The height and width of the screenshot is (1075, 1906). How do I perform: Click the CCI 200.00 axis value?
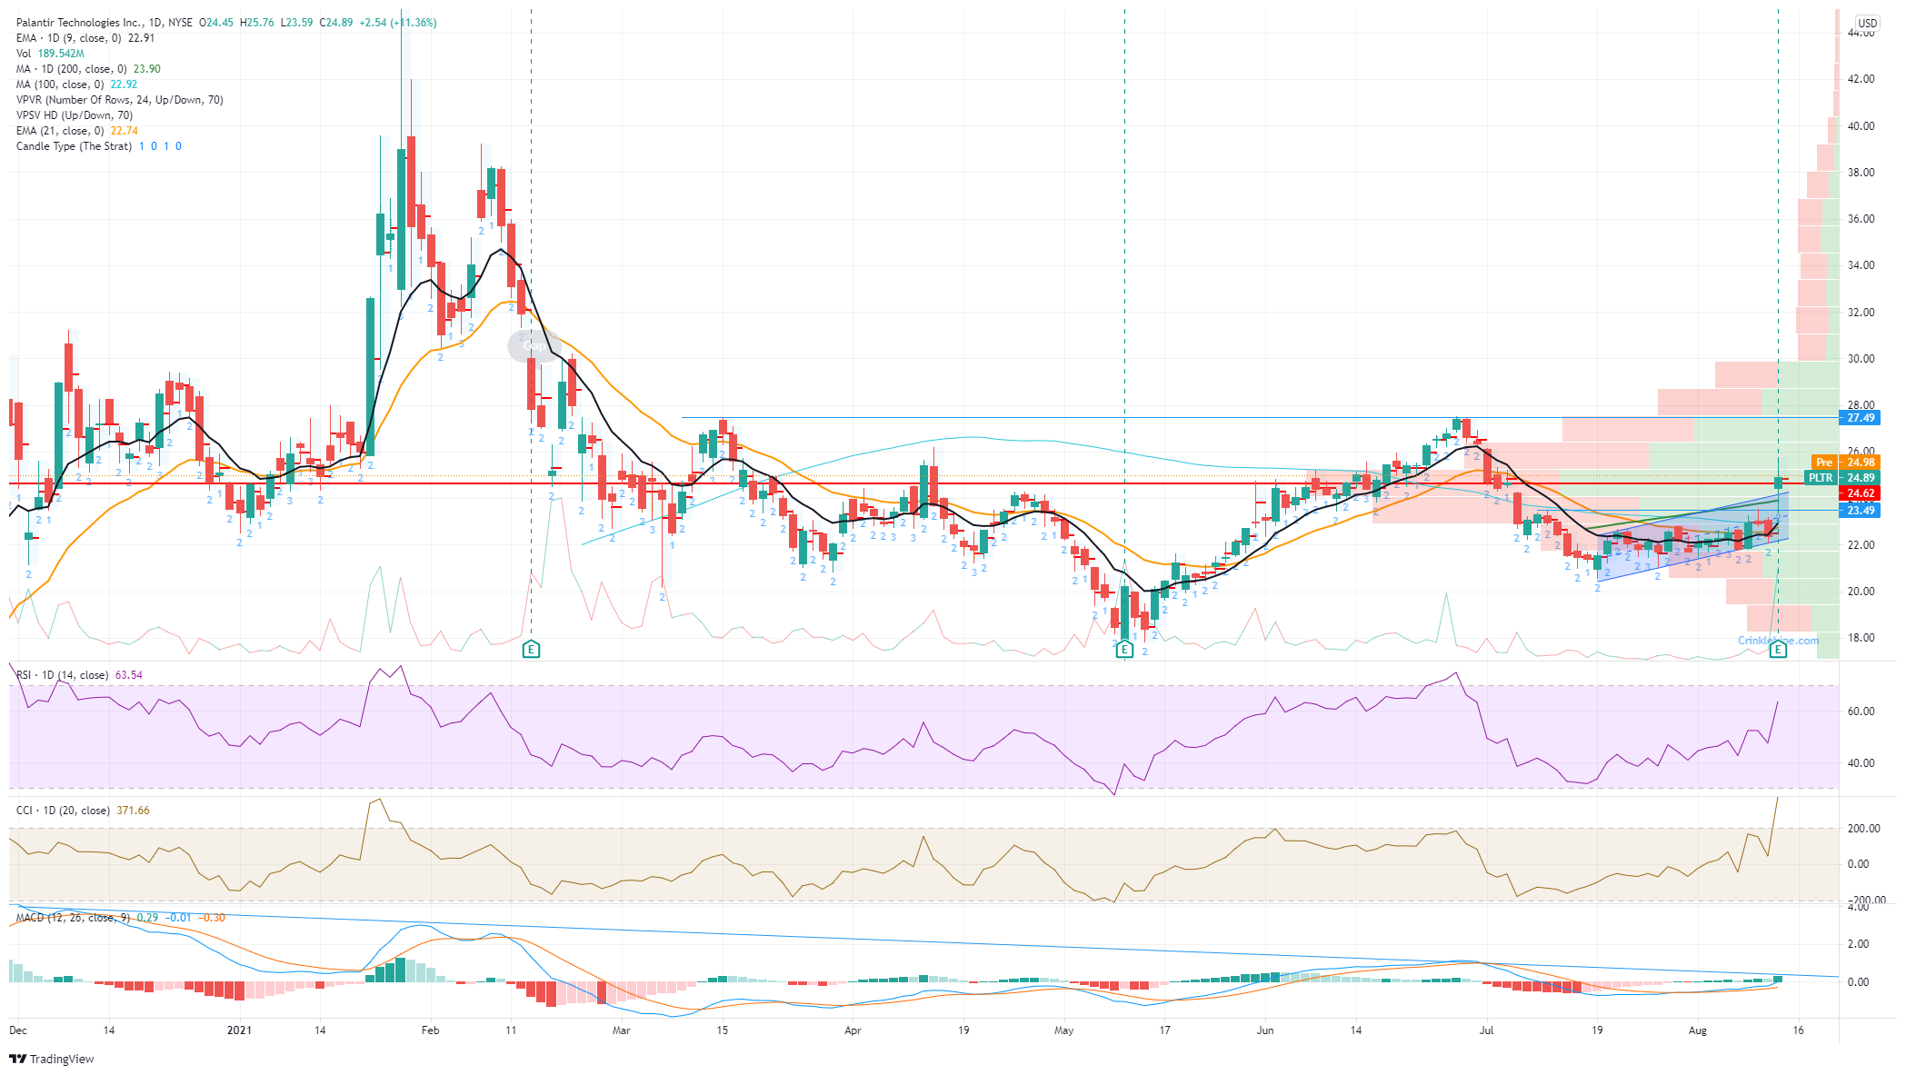click(1863, 829)
